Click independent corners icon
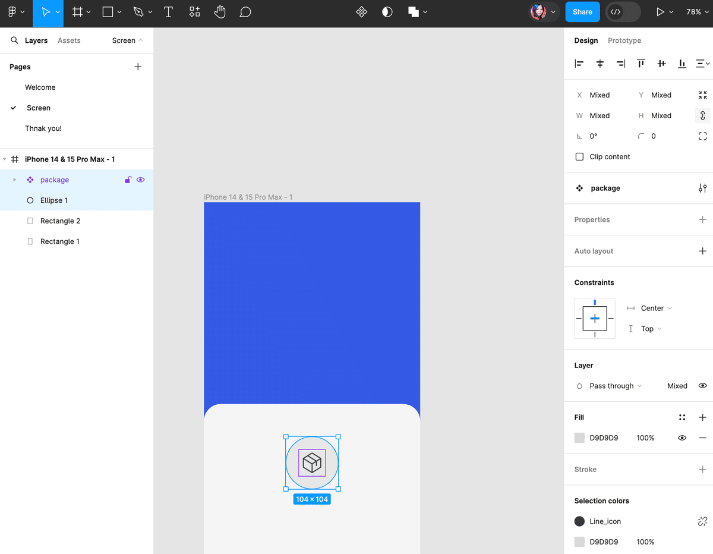This screenshot has width=713, height=554. [x=703, y=136]
